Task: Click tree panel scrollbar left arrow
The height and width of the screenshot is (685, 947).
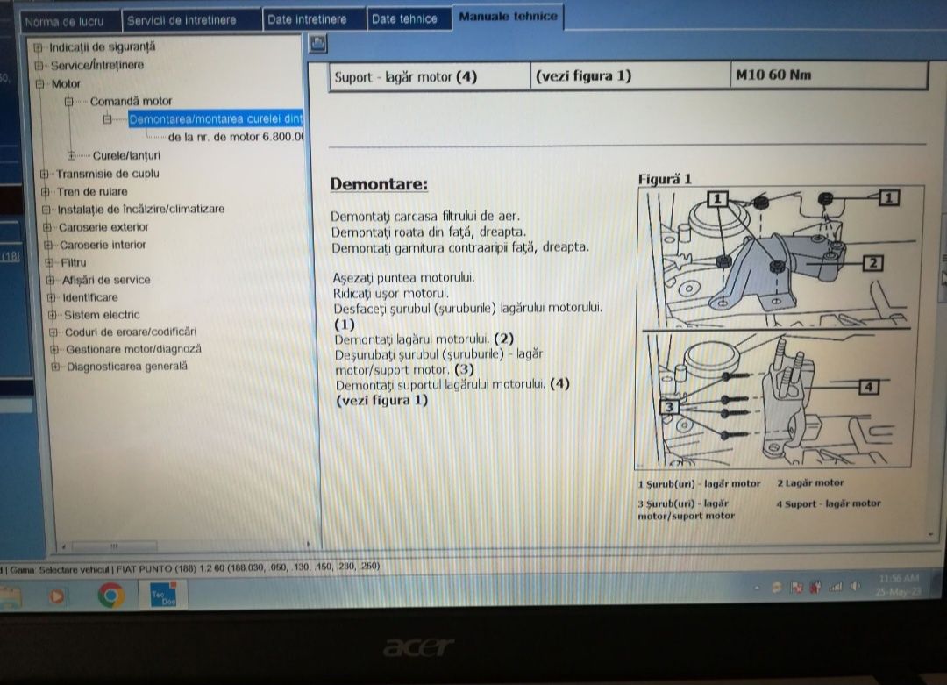Action: 63,546
